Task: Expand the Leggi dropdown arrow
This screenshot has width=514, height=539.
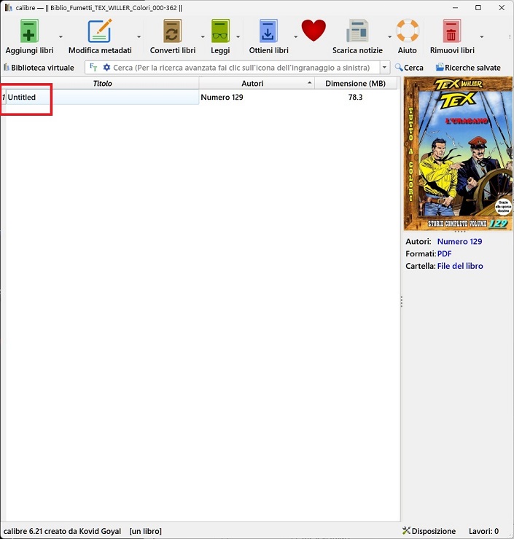Action: (238, 36)
